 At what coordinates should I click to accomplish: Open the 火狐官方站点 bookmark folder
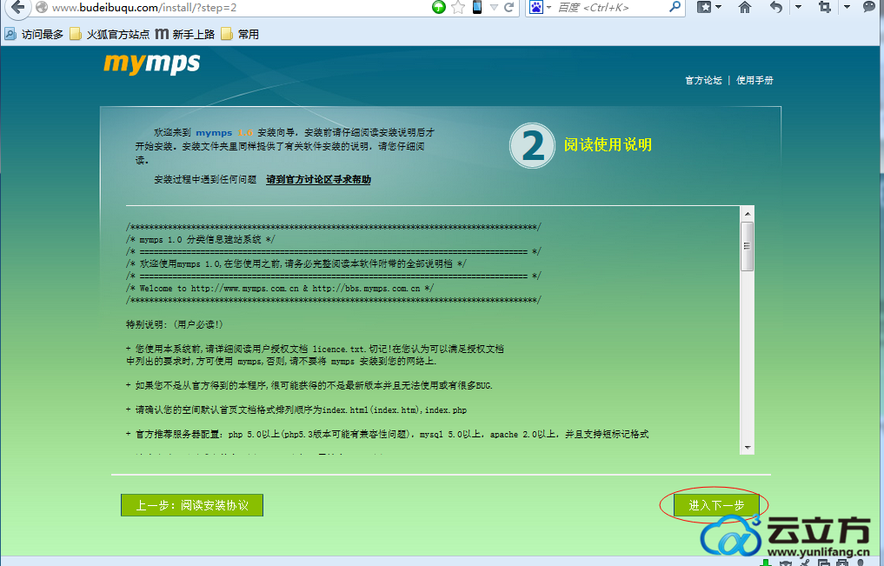(110, 35)
